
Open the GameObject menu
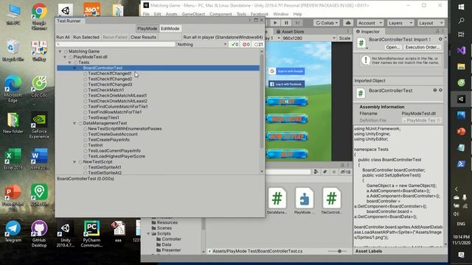click(193, 14)
